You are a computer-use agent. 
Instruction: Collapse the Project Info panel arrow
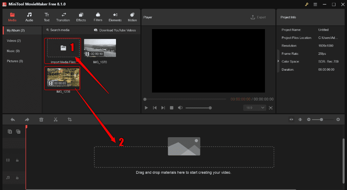click(x=278, y=61)
